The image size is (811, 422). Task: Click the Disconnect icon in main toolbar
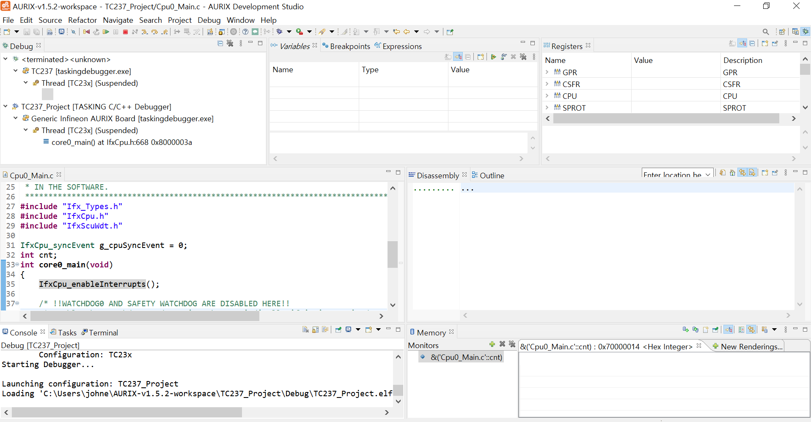coord(135,32)
